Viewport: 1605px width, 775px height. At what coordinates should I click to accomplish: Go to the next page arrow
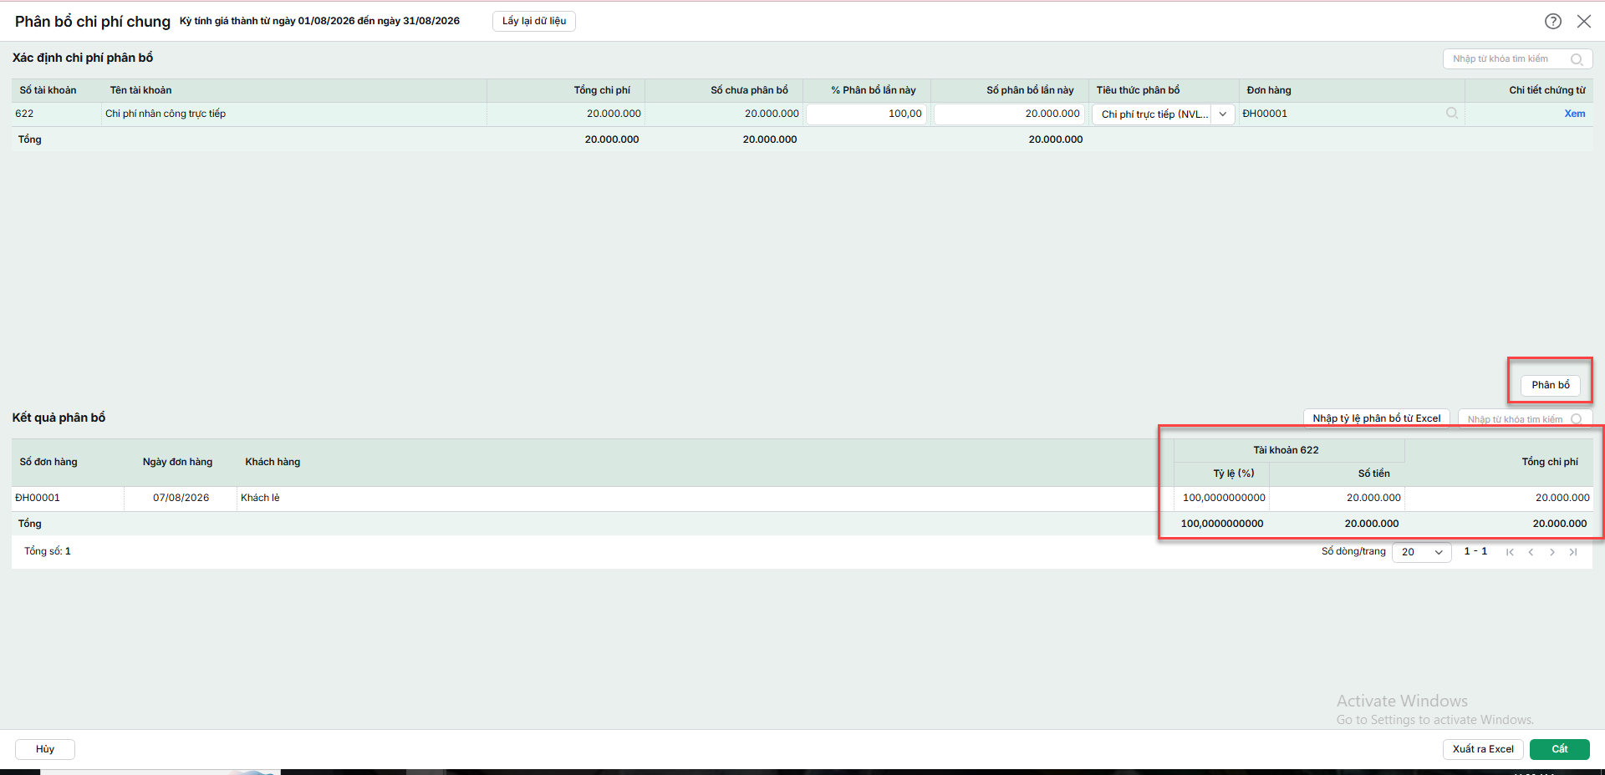coord(1552,552)
